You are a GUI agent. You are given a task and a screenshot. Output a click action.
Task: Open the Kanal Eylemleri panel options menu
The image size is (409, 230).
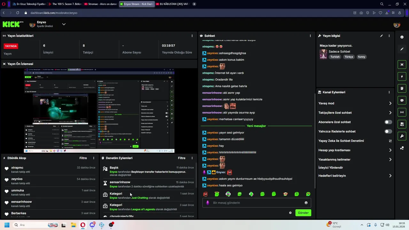coord(389,92)
